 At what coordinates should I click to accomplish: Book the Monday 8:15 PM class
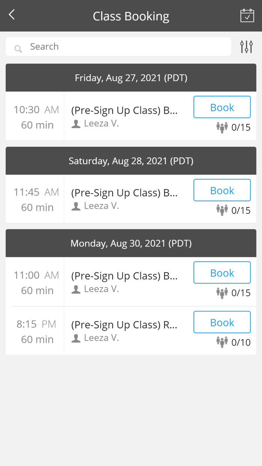[x=222, y=322]
